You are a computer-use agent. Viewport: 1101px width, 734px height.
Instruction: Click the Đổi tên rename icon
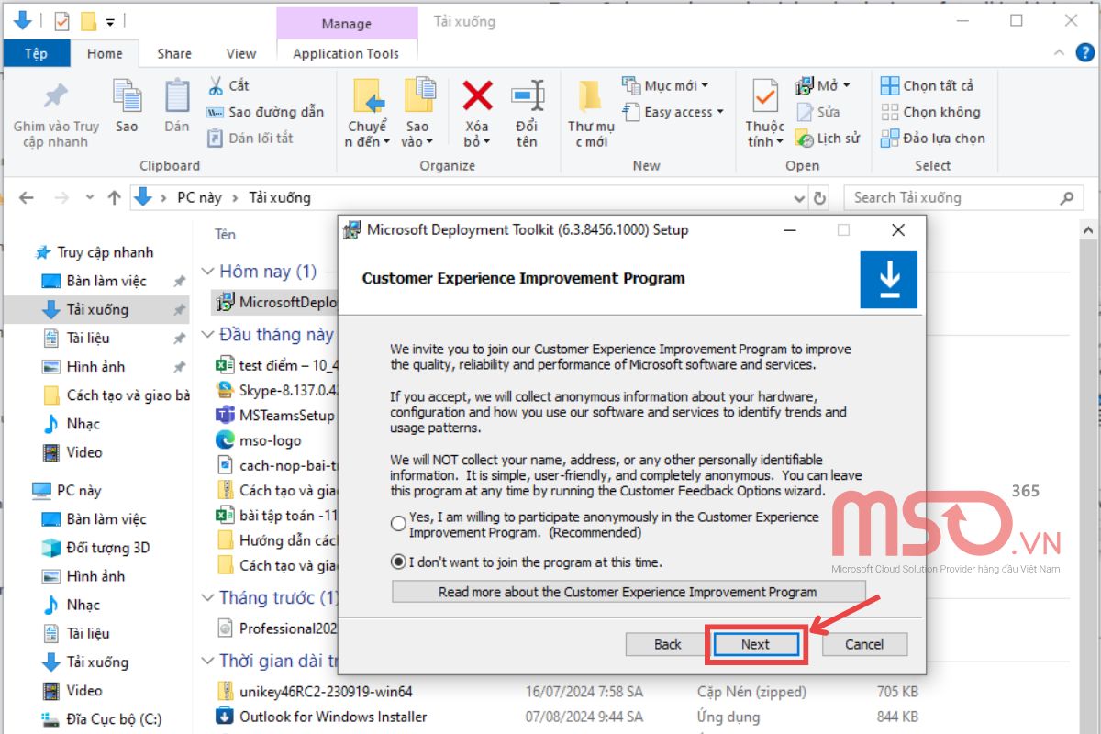click(x=528, y=96)
